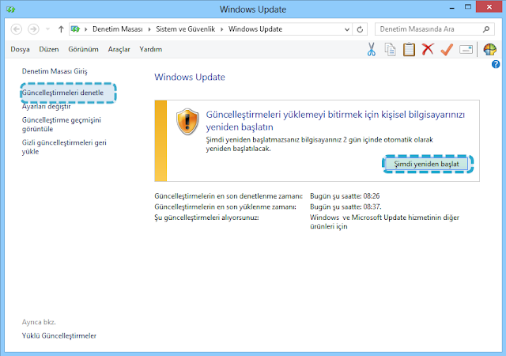Expand chevron after Sistem ve Güvenlik breadcrumb

click(222, 29)
